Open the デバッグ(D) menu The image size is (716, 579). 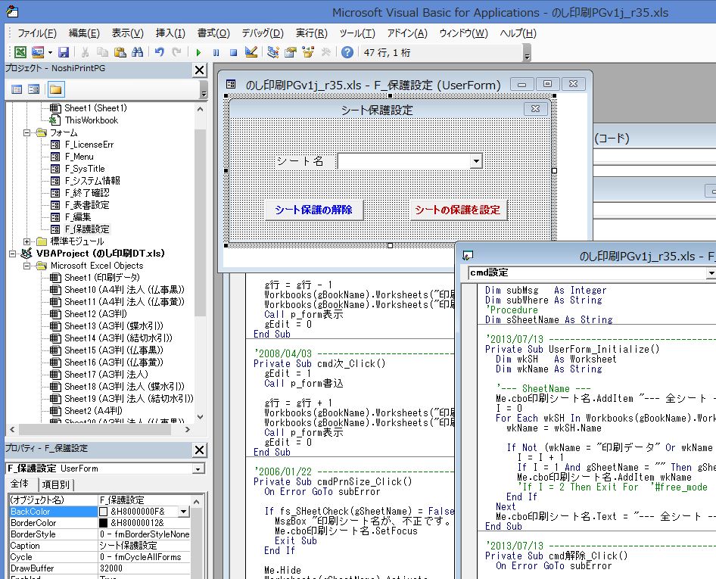tap(262, 33)
